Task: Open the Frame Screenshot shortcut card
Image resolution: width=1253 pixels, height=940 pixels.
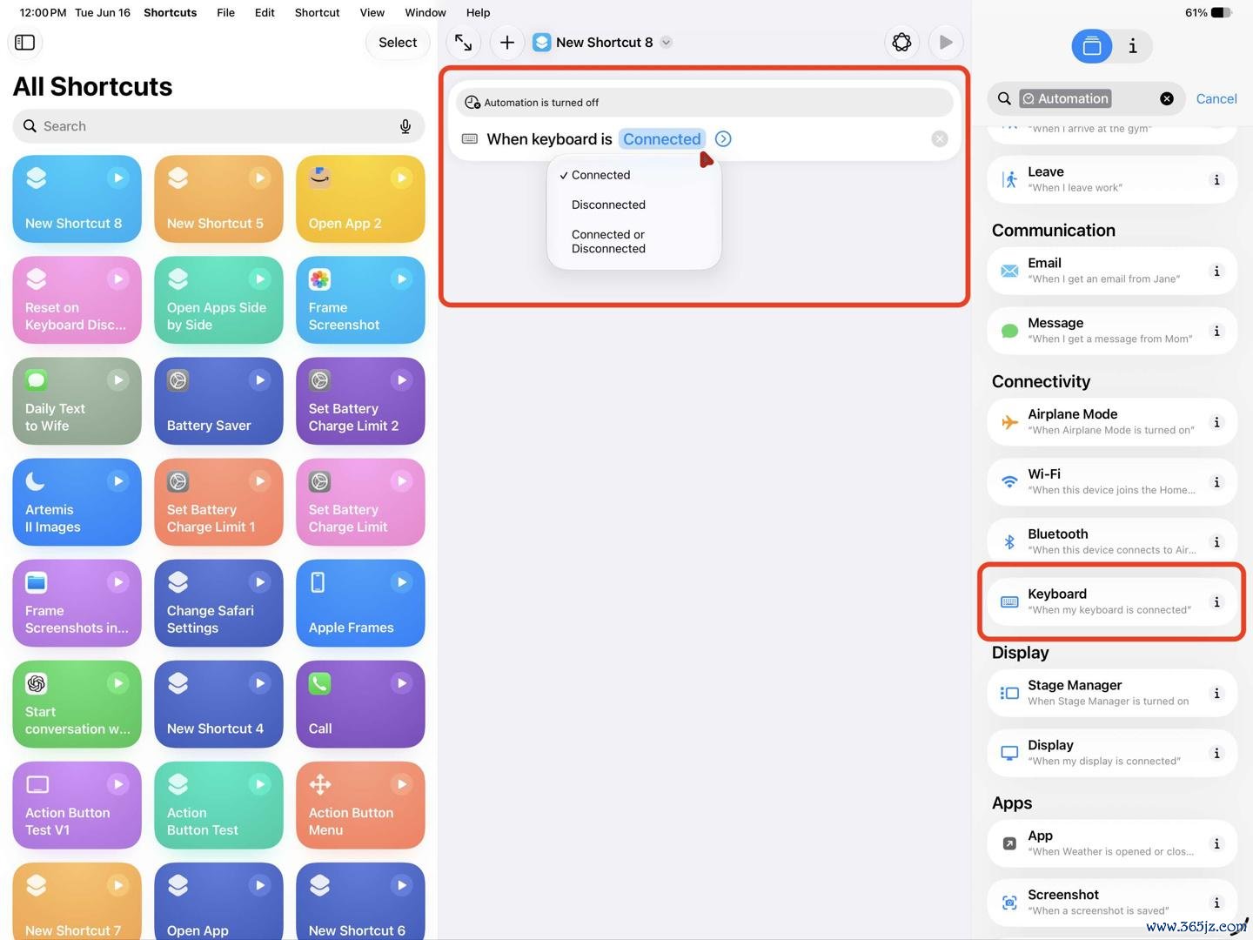Action: pyautogui.click(x=360, y=300)
